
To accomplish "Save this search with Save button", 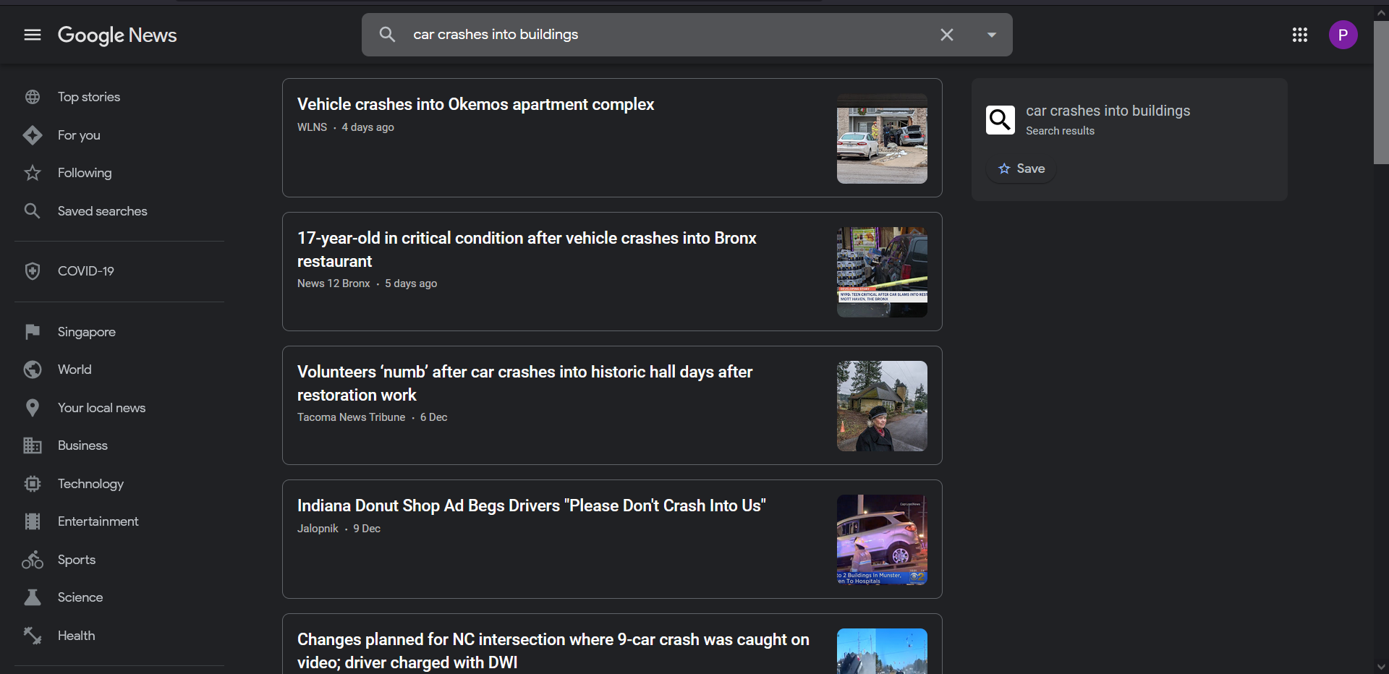I will (x=1021, y=168).
